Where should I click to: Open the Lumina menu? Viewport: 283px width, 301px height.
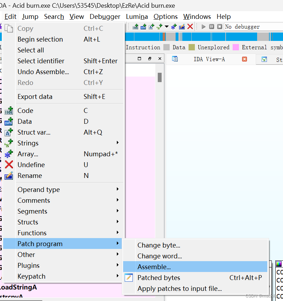pos(137,17)
